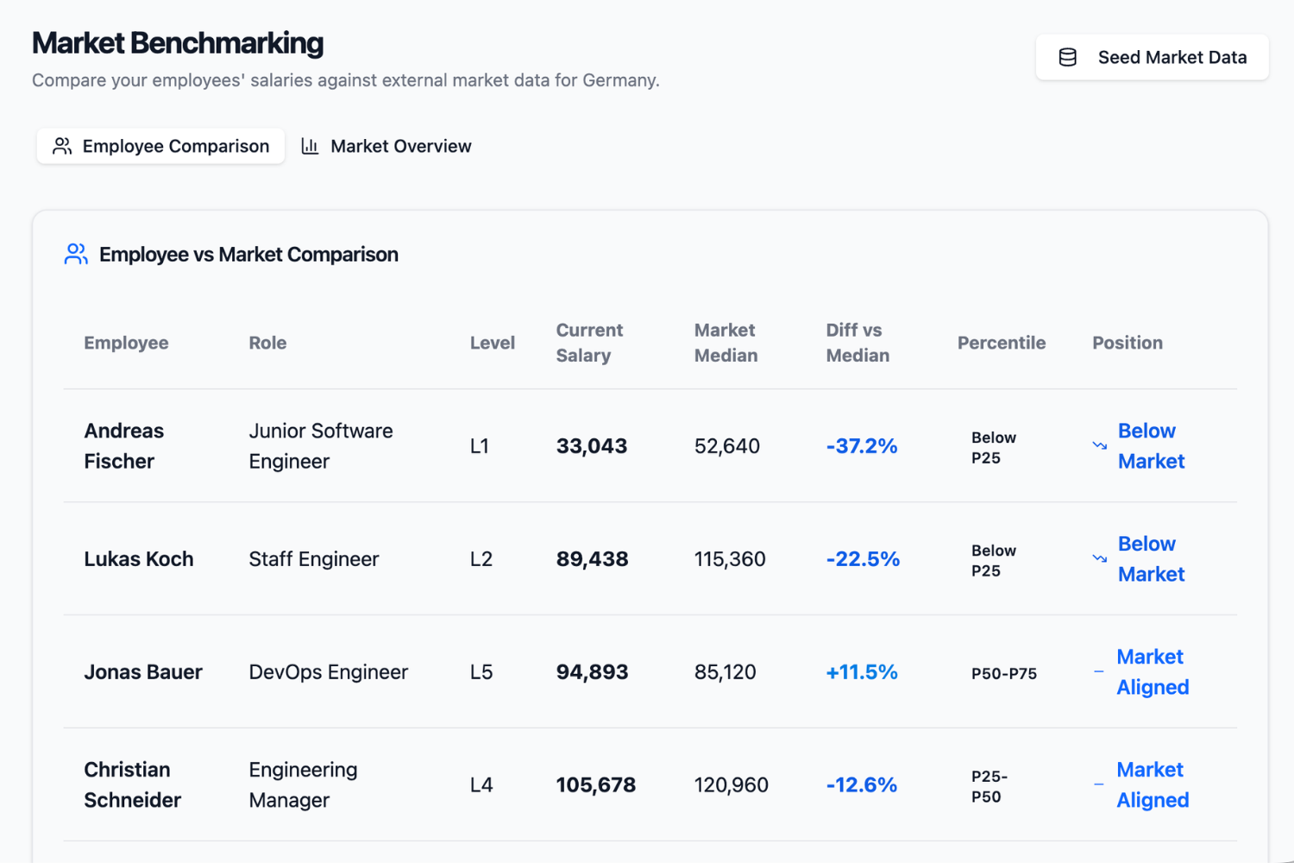The width and height of the screenshot is (1294, 863).
Task: Click the Current Salary column header
Action: [x=589, y=343]
